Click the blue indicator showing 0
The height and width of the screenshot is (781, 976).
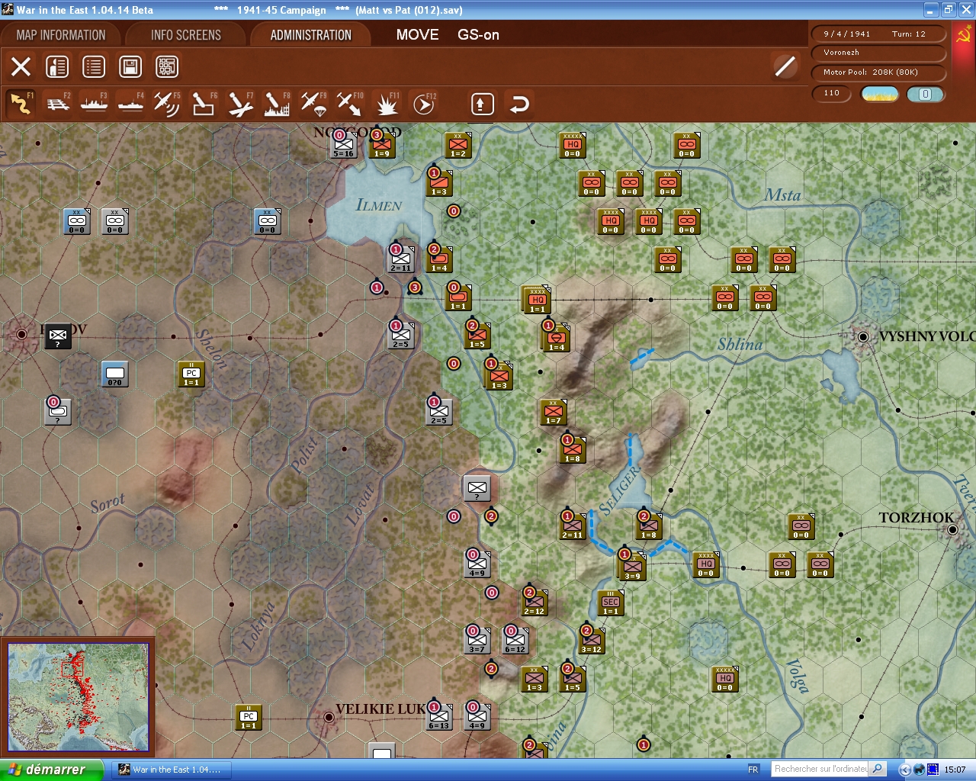925,94
